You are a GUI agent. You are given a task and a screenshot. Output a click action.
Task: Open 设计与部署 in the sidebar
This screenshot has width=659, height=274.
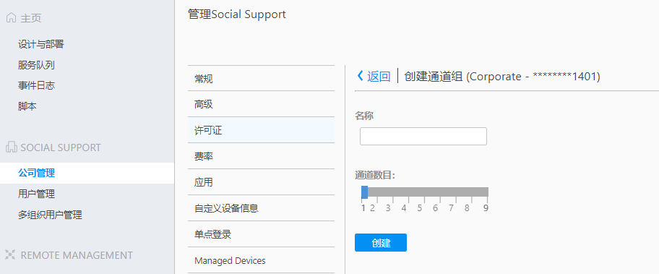tap(40, 44)
